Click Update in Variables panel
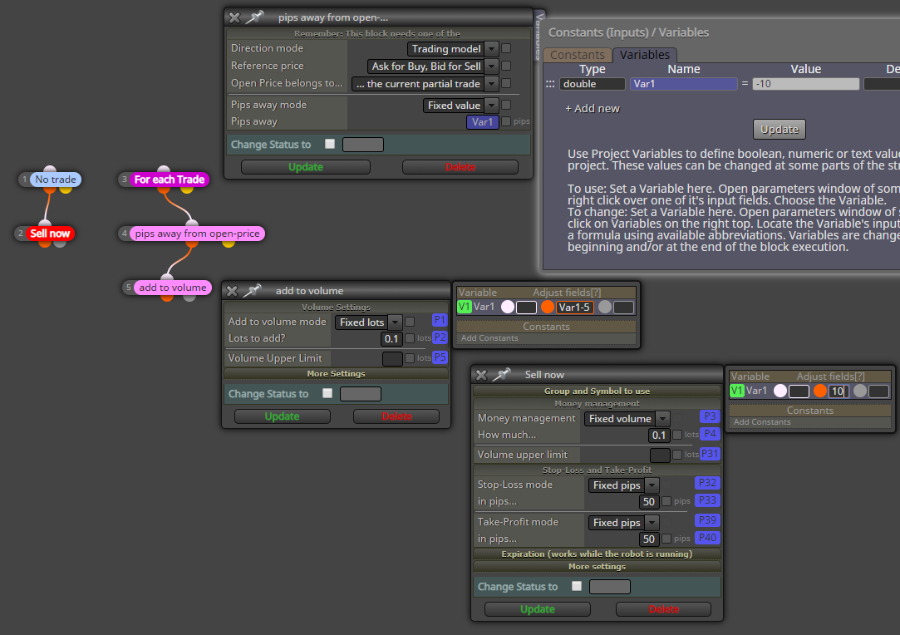 click(779, 129)
